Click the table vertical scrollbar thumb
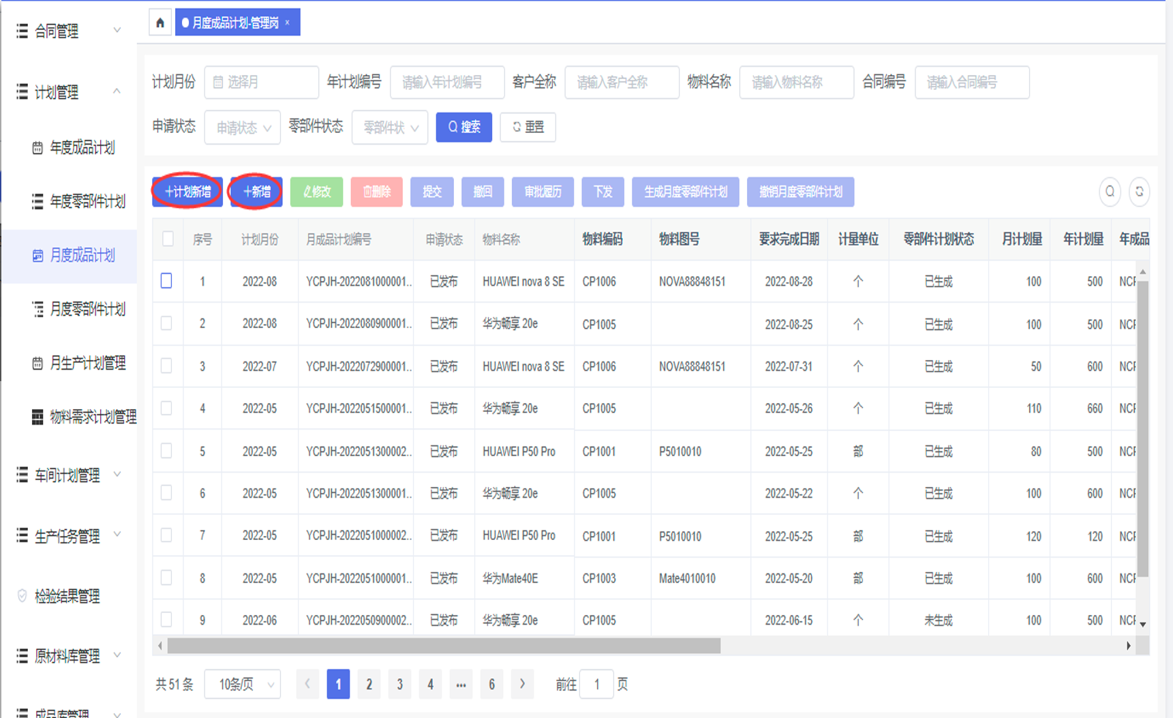This screenshot has width=1173, height=718. [x=1143, y=428]
